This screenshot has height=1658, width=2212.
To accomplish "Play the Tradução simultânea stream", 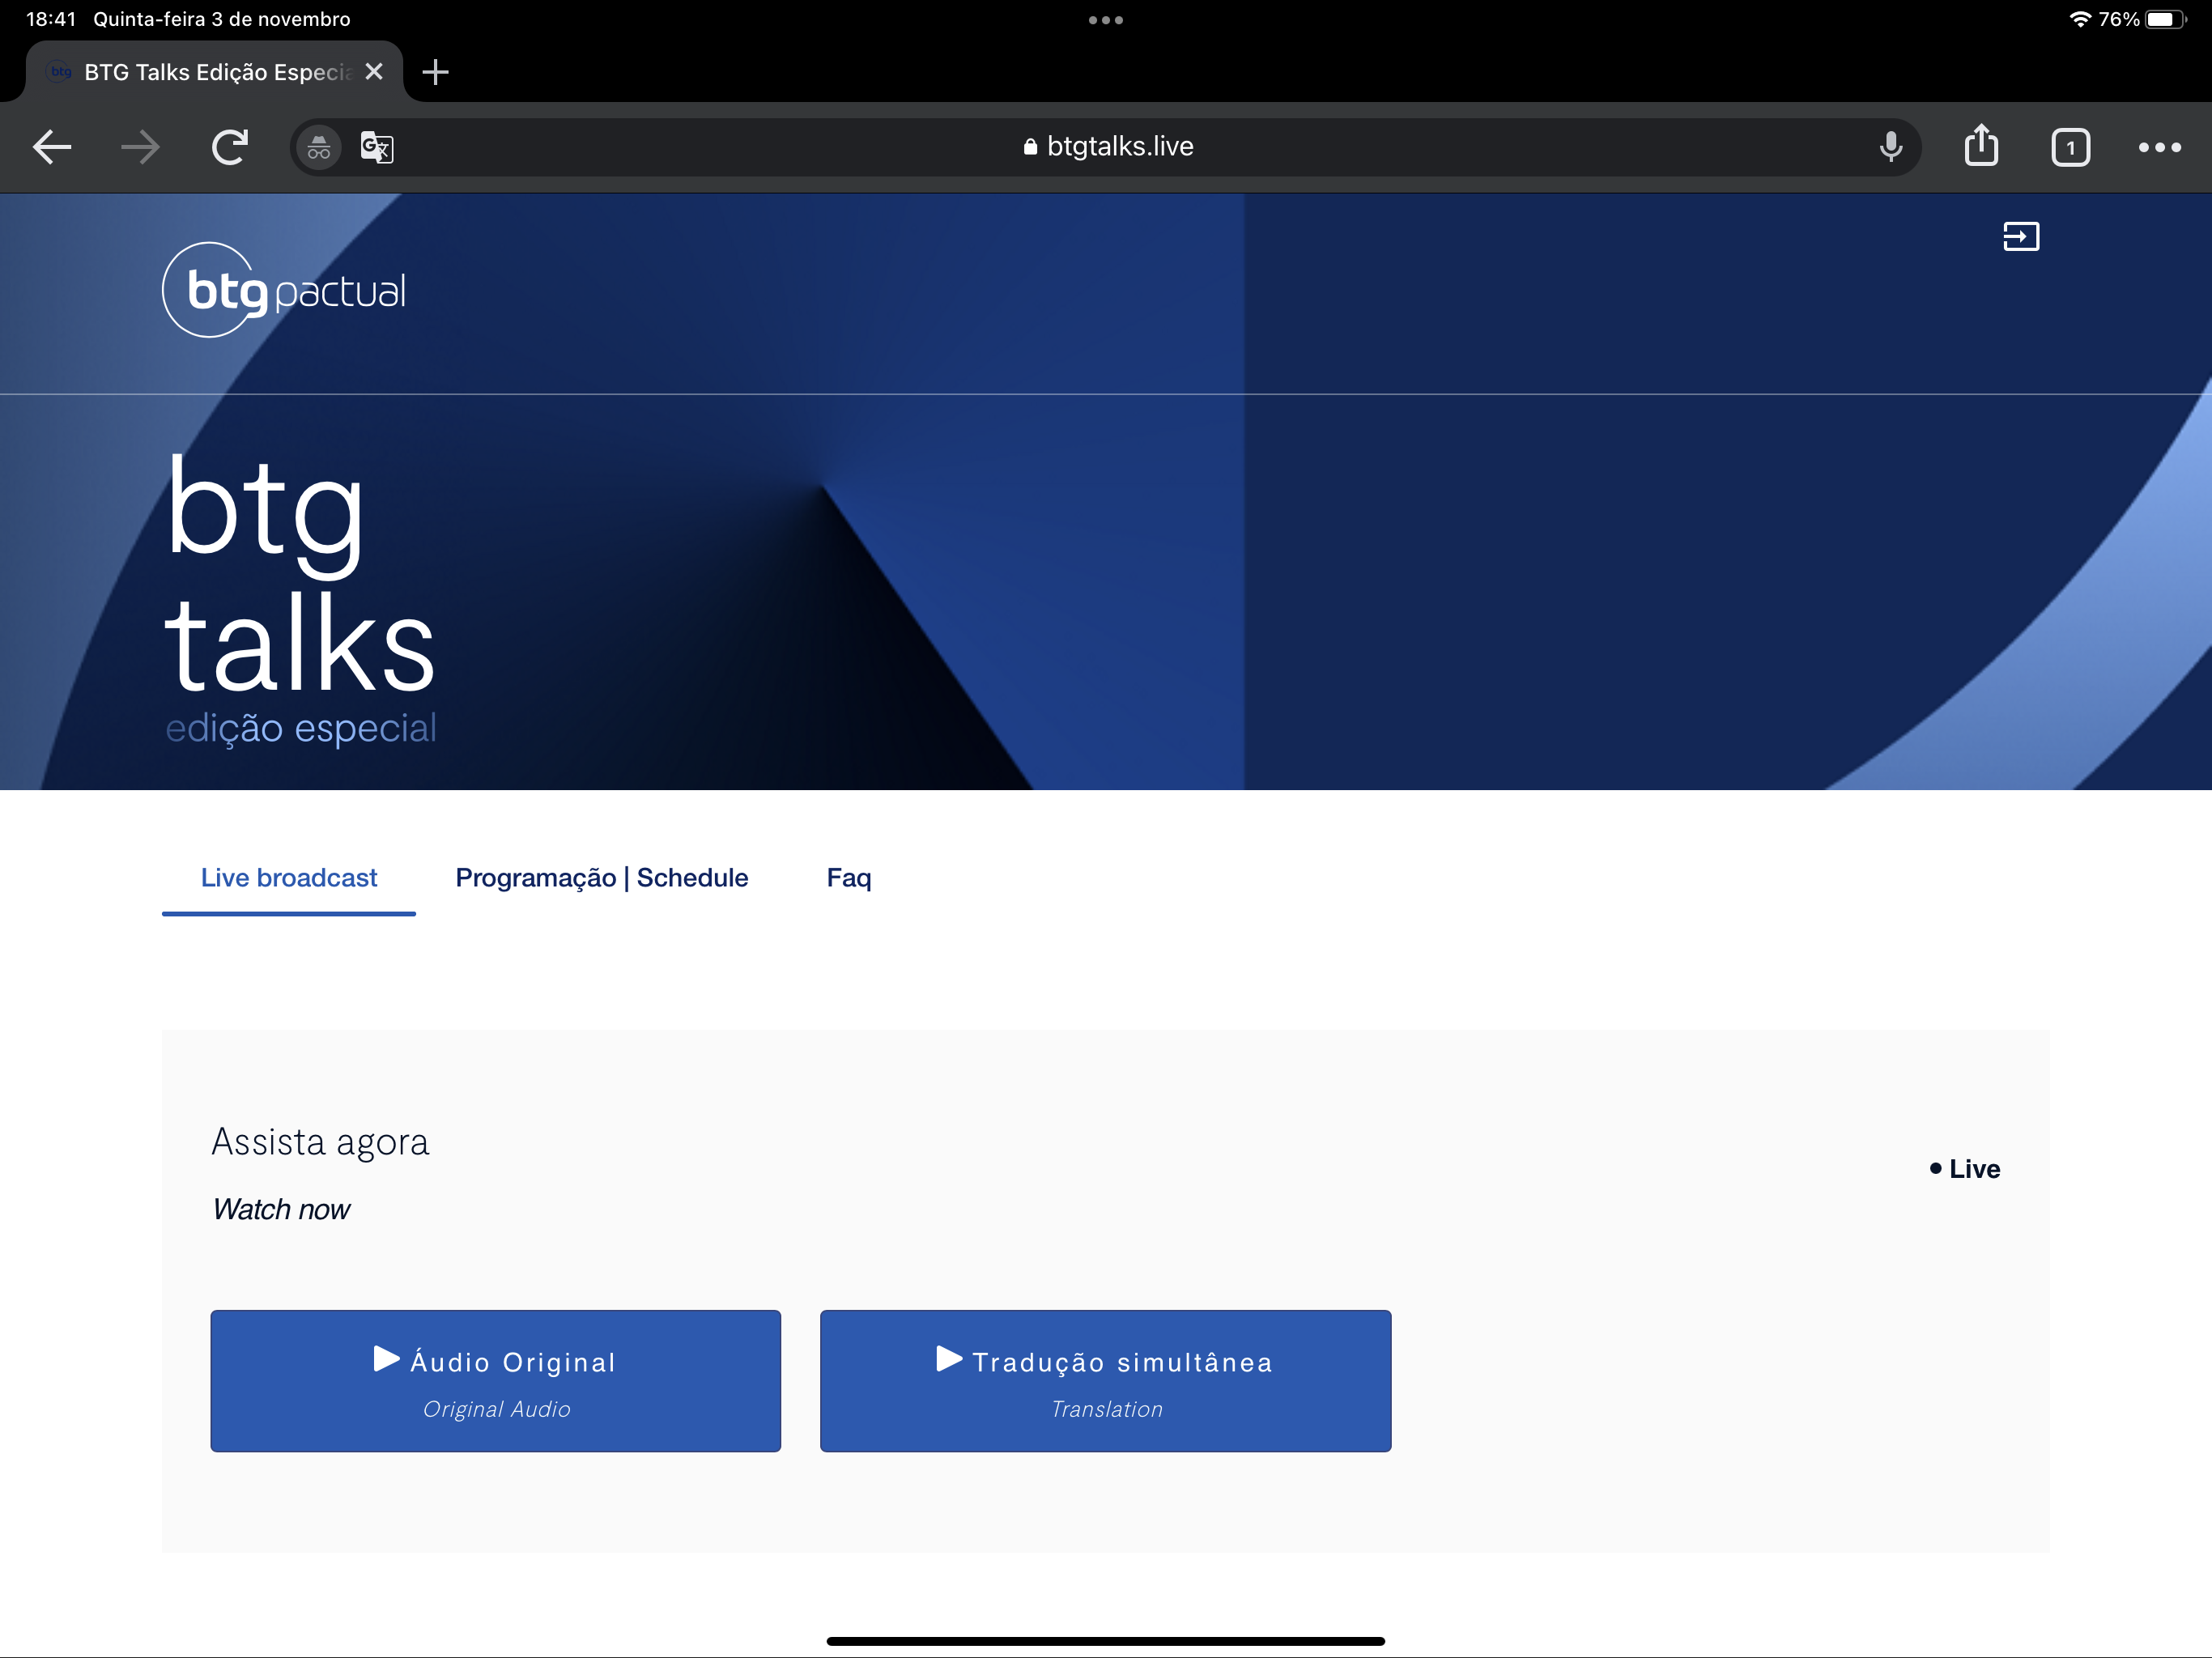I will pos(1105,1380).
